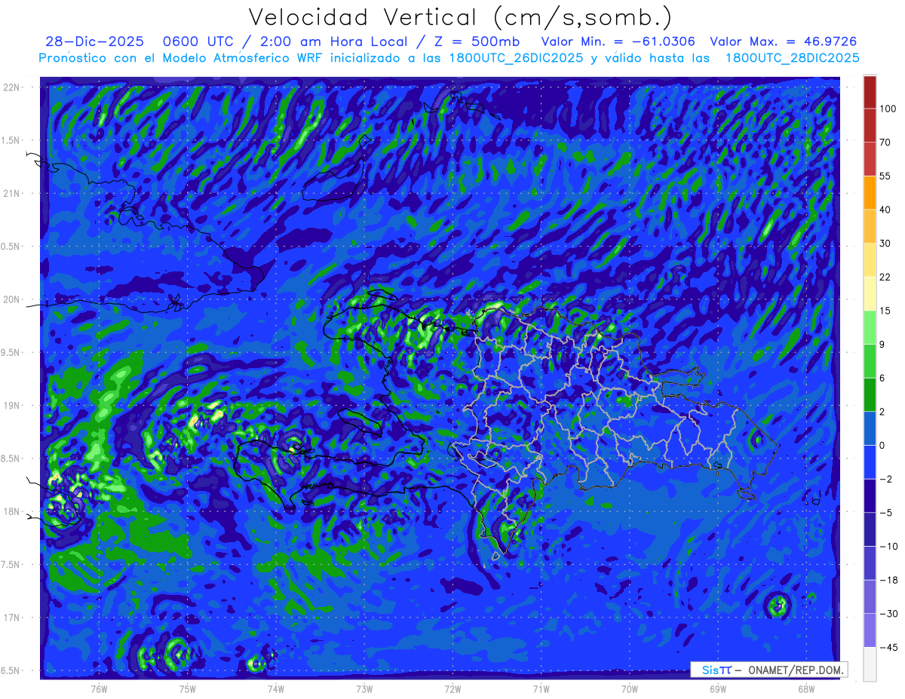Image resolution: width=905 pixels, height=699 pixels.
Task: Click the navy swatch between -10 and -5
Action: 870,529
